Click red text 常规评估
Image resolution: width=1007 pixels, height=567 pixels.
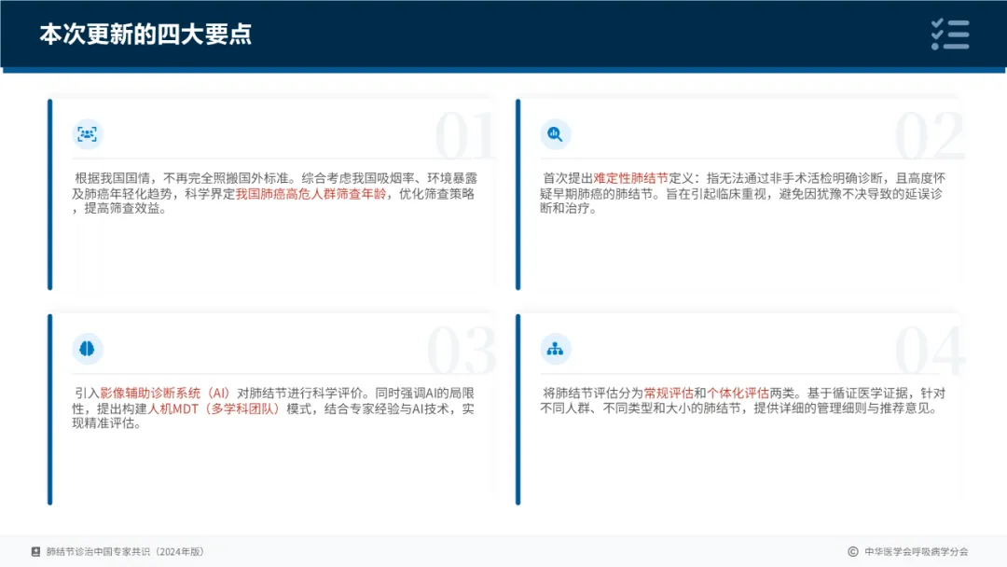[669, 393]
